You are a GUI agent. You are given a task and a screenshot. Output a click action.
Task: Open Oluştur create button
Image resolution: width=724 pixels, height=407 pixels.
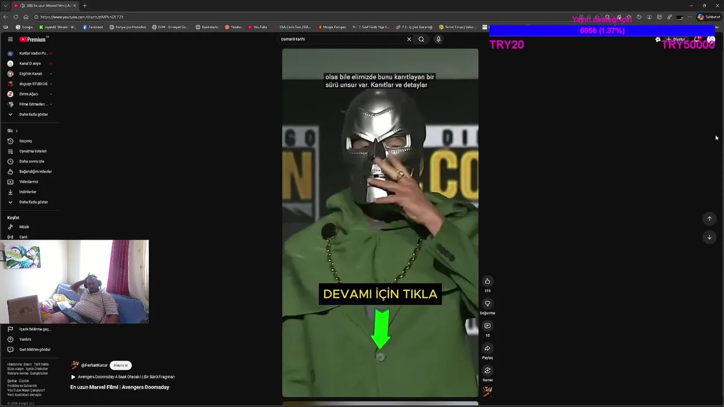(x=675, y=40)
